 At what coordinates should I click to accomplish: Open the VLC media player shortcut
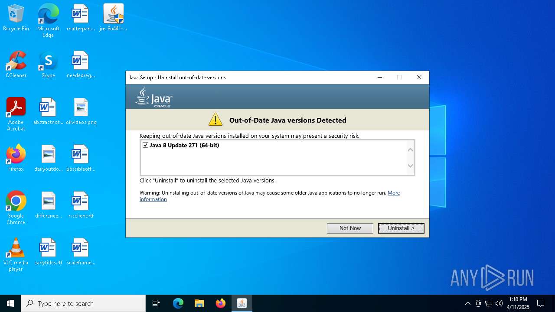[16, 255]
